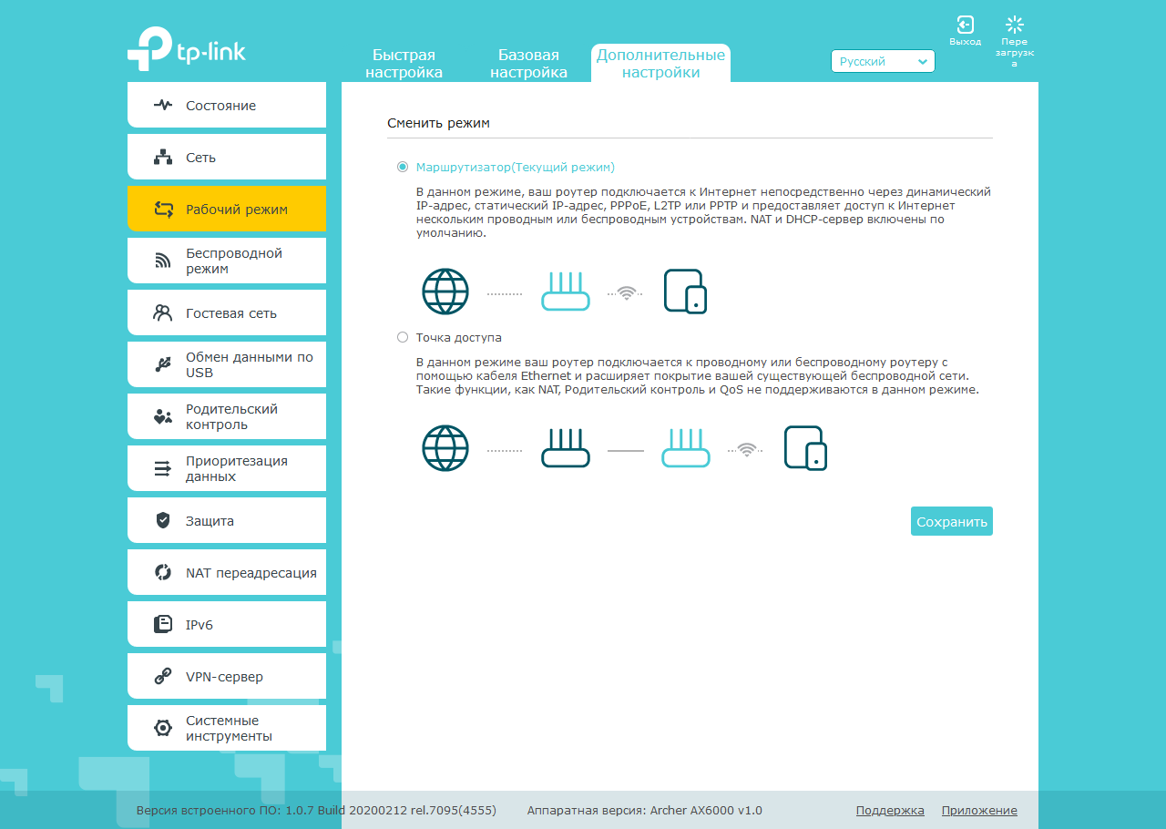Open the VPN-сервер menu item
This screenshot has width=1166, height=829.
point(227,676)
